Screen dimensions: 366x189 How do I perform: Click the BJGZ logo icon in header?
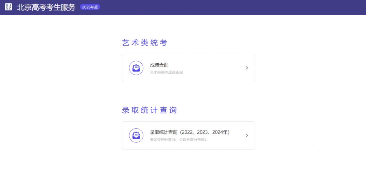tap(9, 7)
